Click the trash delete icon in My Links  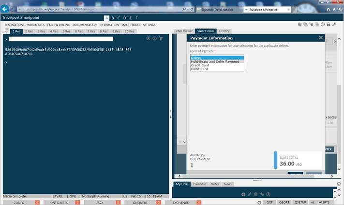(x=256, y=194)
